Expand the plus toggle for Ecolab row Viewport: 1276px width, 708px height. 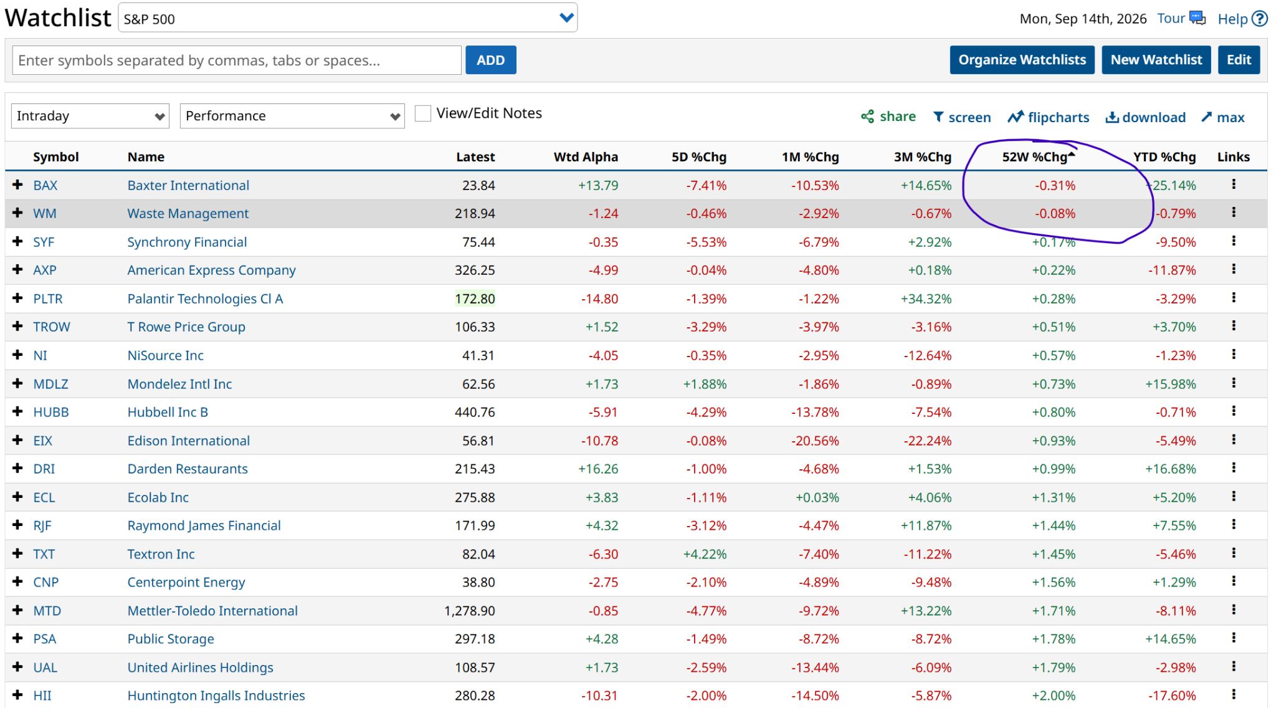pyautogui.click(x=17, y=497)
